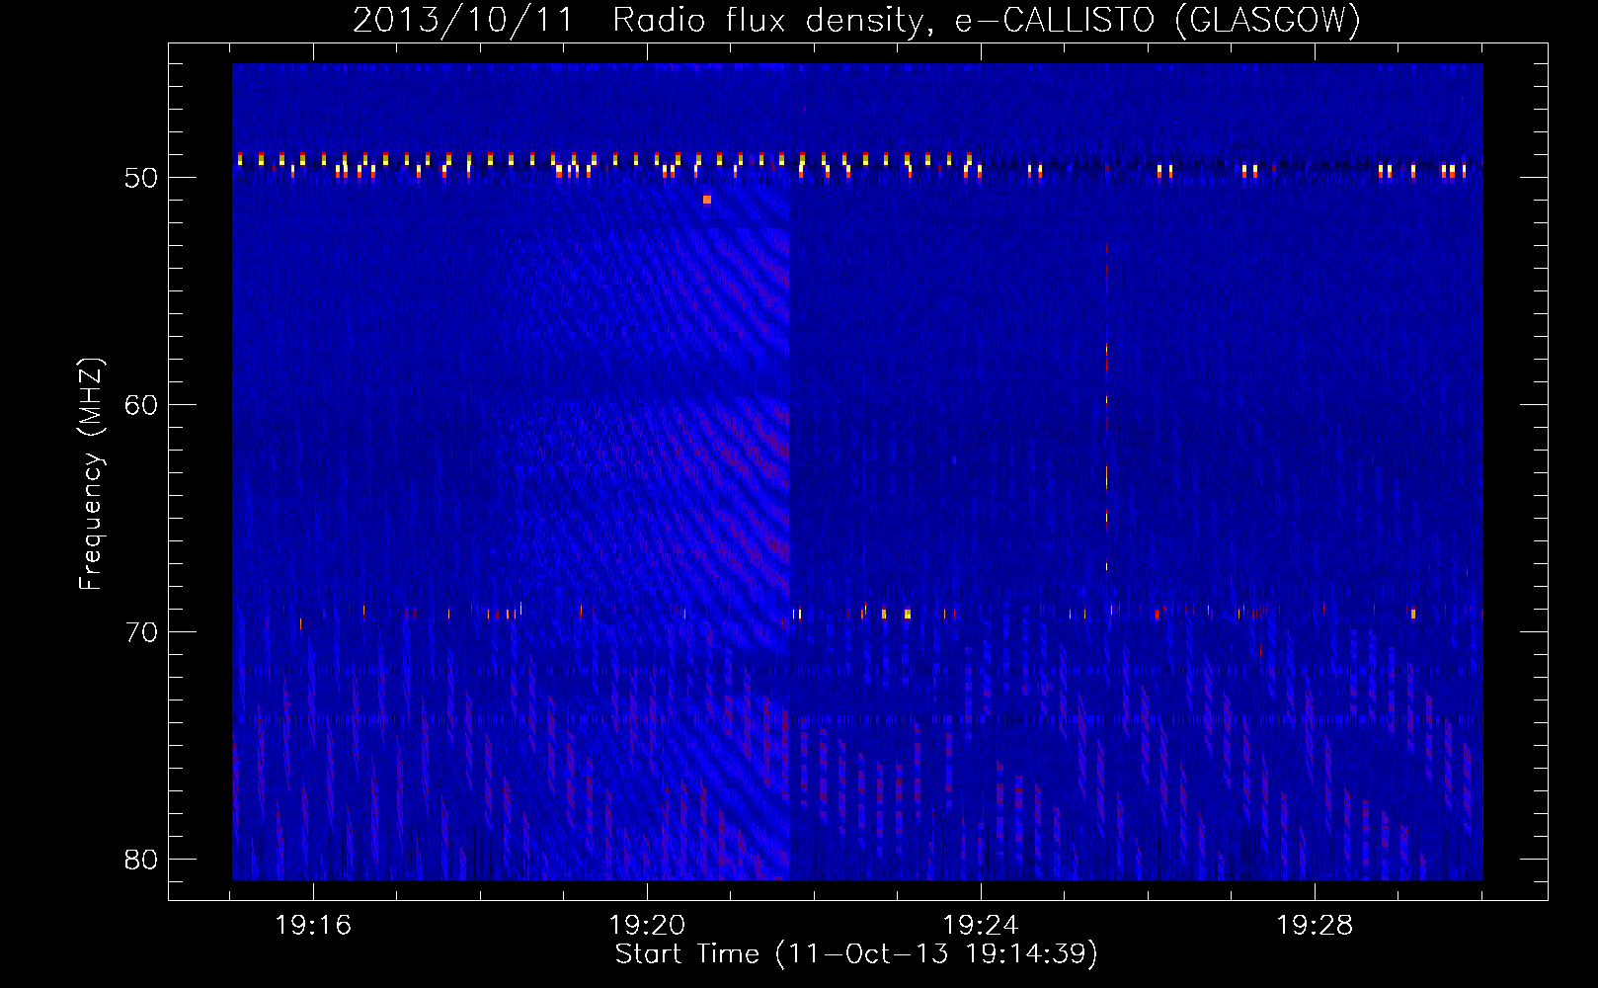
Task: Click the 60 frequency tick label
Action: click(x=141, y=405)
